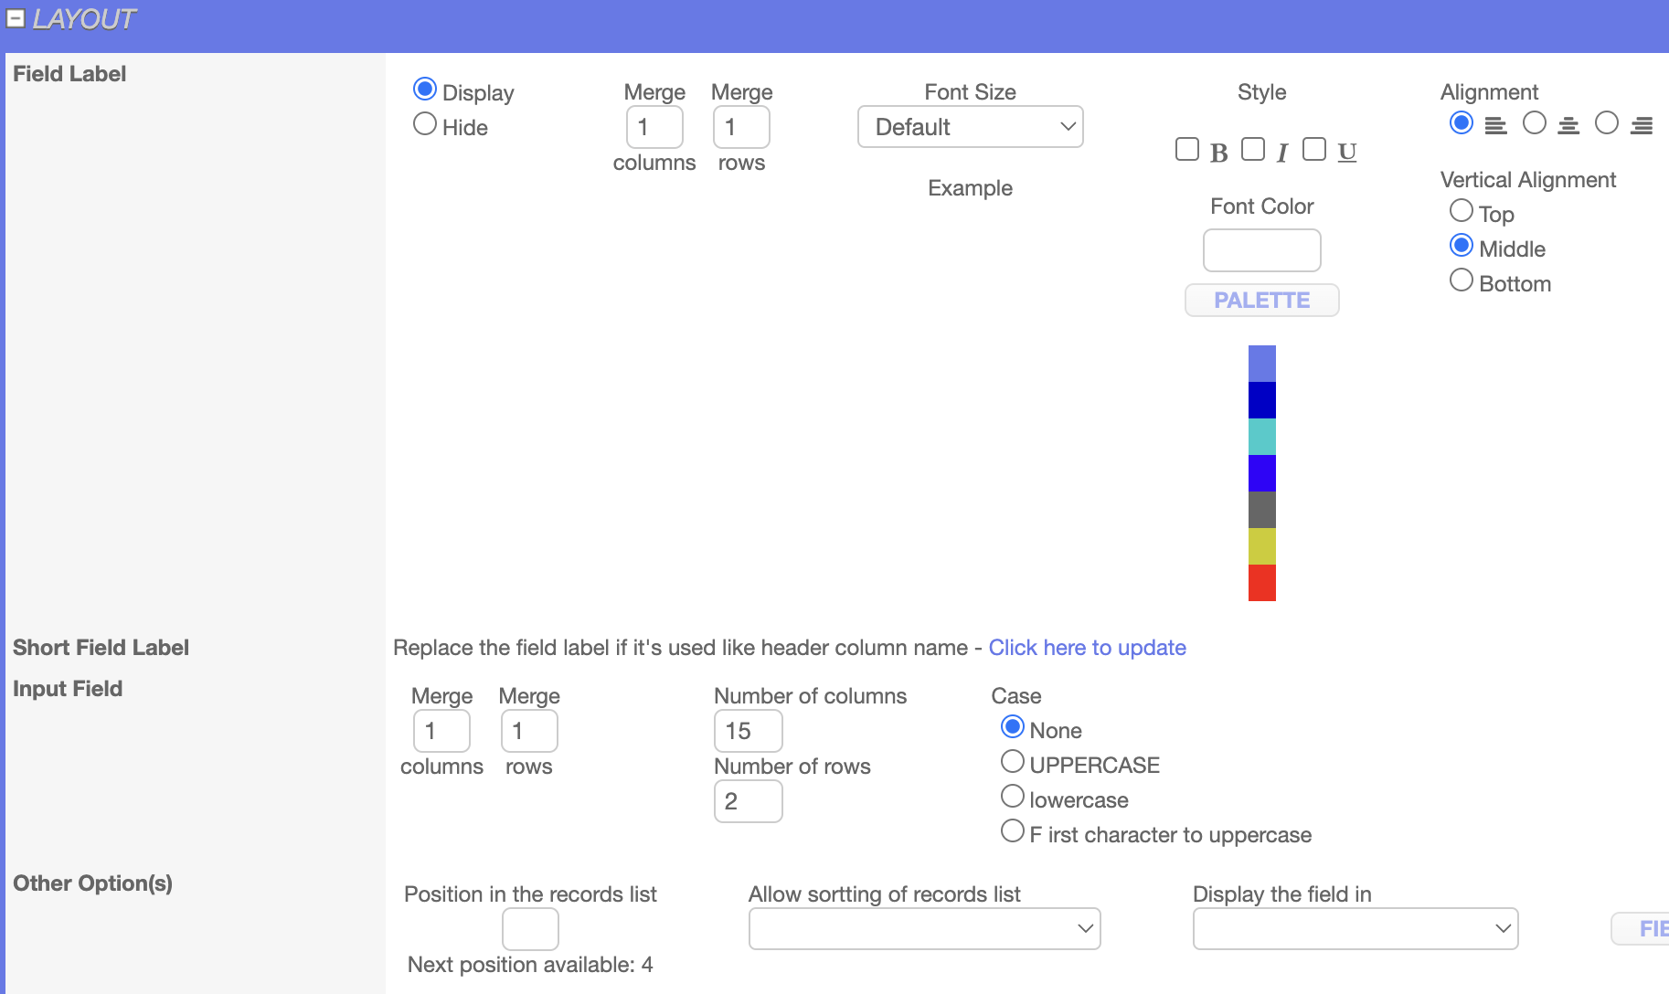The width and height of the screenshot is (1669, 994).
Task: Open Allow sorting of records list dropdown
Action: pyautogui.click(x=924, y=928)
